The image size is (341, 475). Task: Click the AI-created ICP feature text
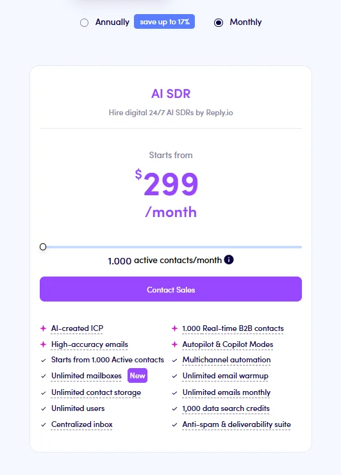point(77,328)
